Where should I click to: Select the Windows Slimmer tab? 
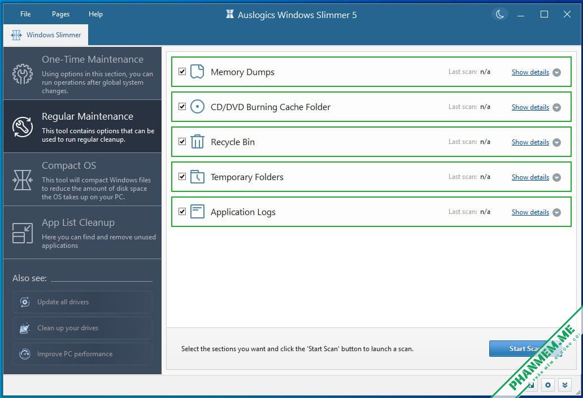click(x=46, y=35)
